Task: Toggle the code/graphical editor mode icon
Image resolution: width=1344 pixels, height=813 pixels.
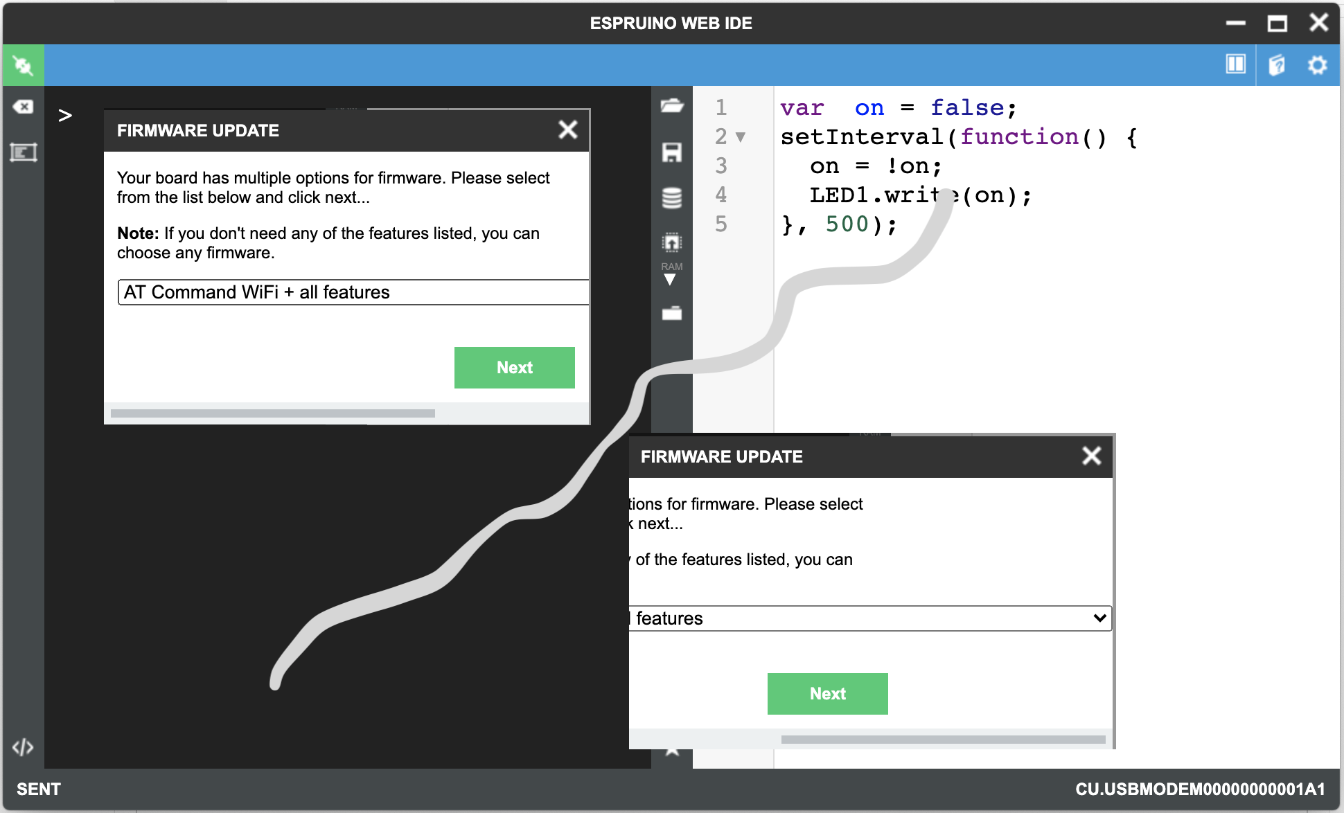Action: [x=23, y=747]
